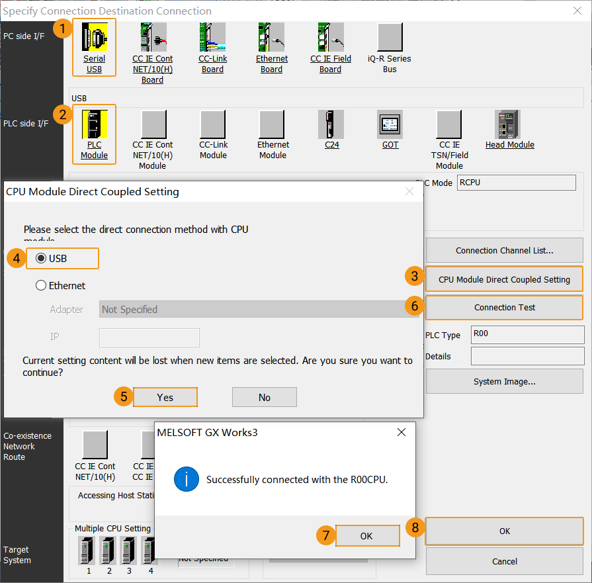This screenshot has height=583, width=592.
Task: Click OK in the MELSOFT GX Works3 message
Action: 367,536
